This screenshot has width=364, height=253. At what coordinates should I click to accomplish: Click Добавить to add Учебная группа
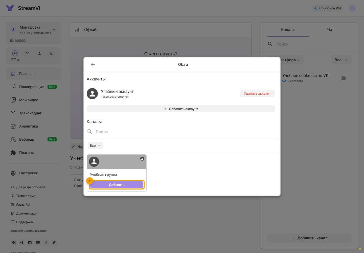tap(117, 185)
